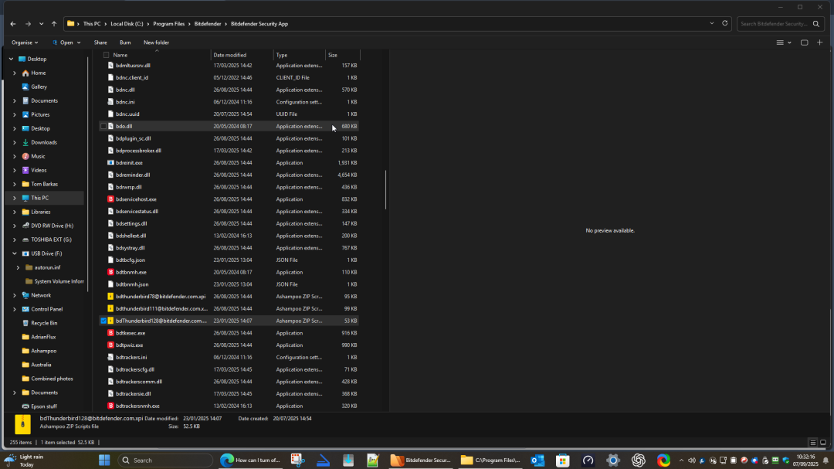The height and width of the screenshot is (469, 834).
Task: Click the file list vertical scrollbar thumb
Action: click(x=385, y=190)
